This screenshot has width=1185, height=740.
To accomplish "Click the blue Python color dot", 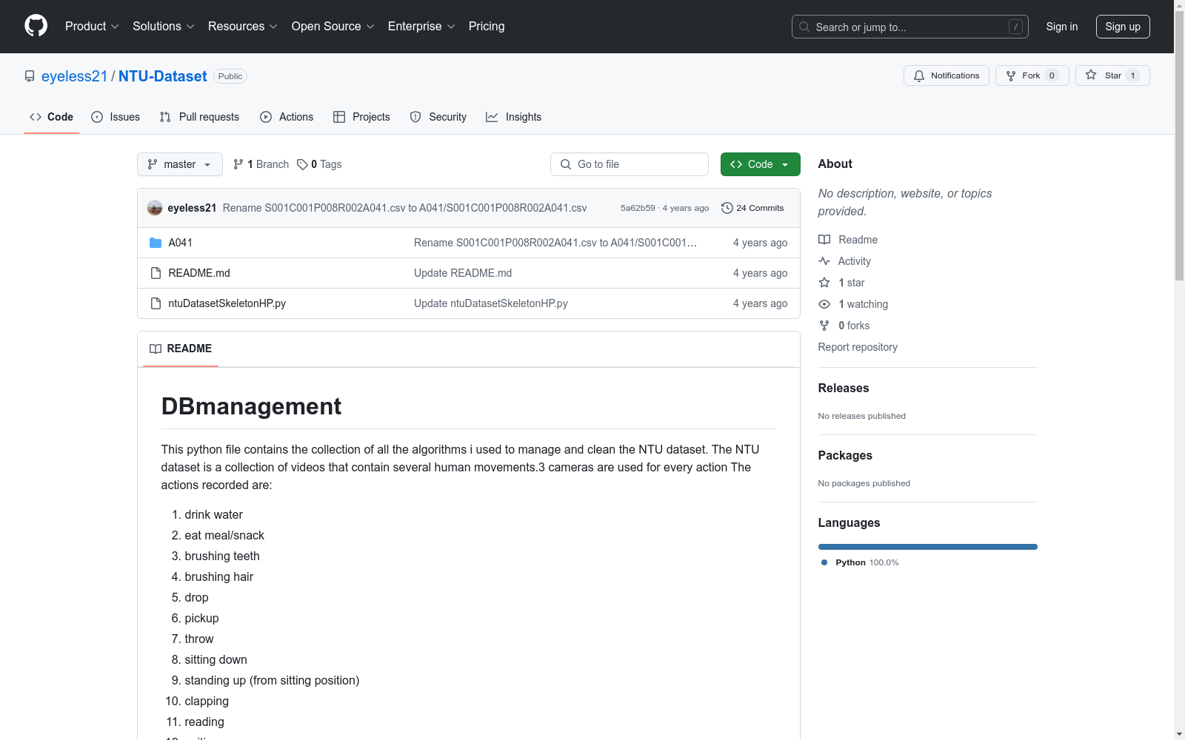I will pos(824,562).
